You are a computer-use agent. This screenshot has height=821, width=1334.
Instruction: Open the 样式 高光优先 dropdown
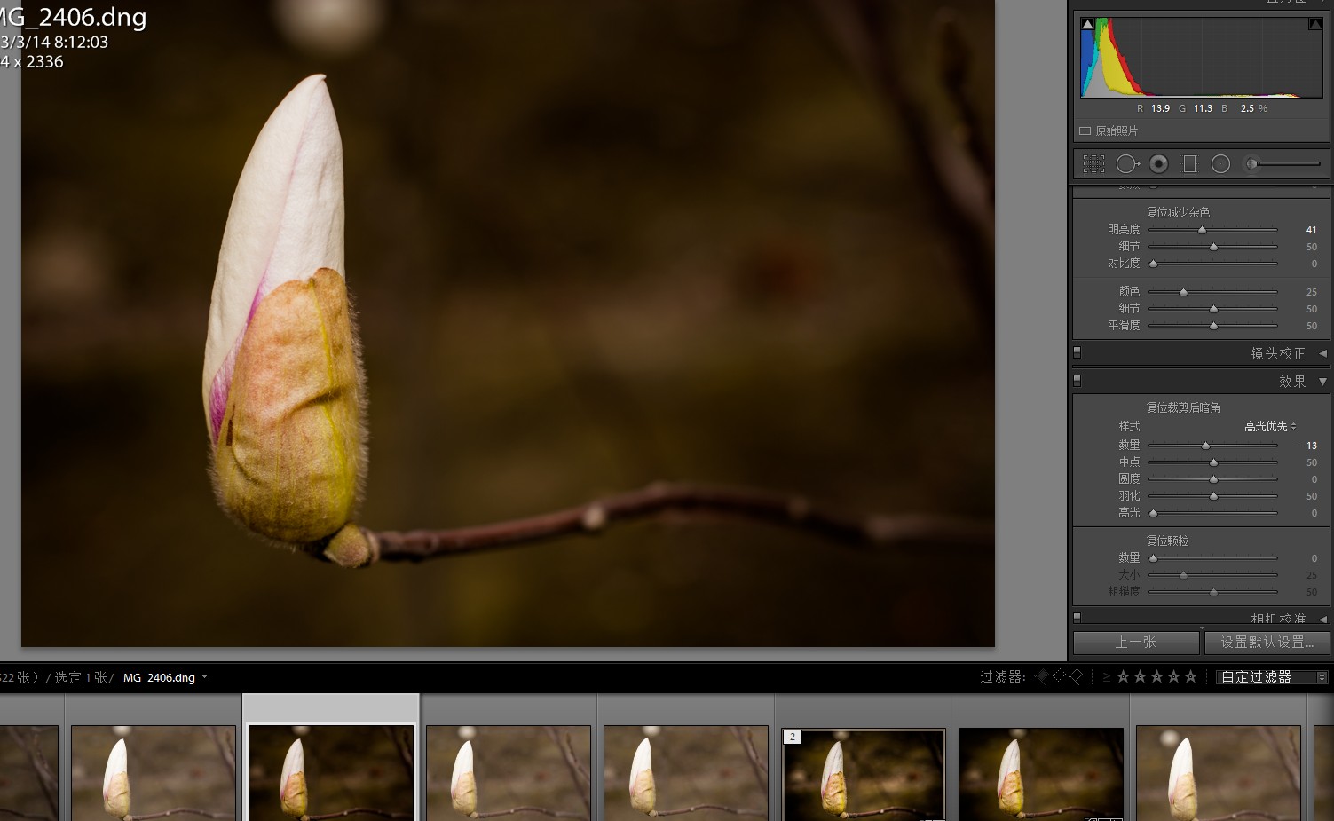point(1270,427)
